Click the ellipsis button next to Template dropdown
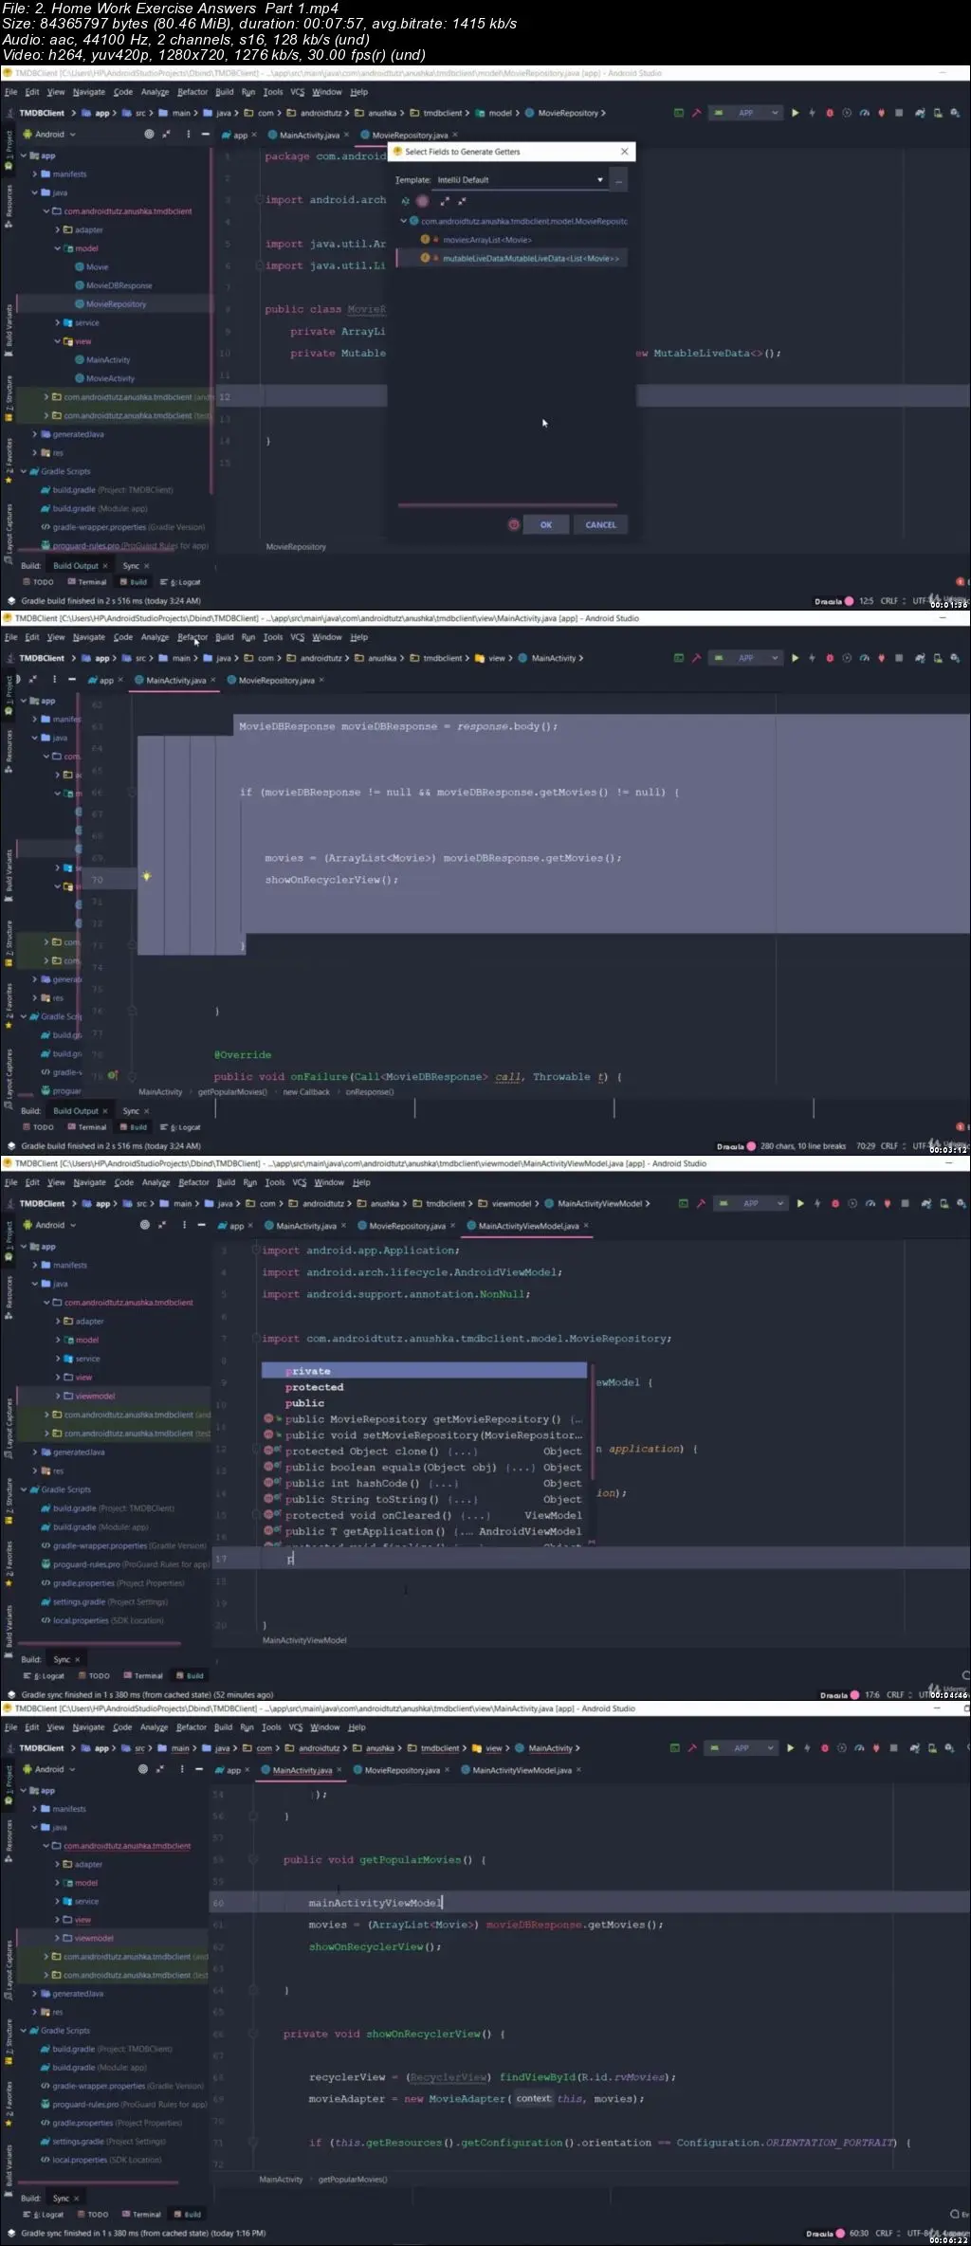This screenshot has height=2246, width=971. [618, 179]
